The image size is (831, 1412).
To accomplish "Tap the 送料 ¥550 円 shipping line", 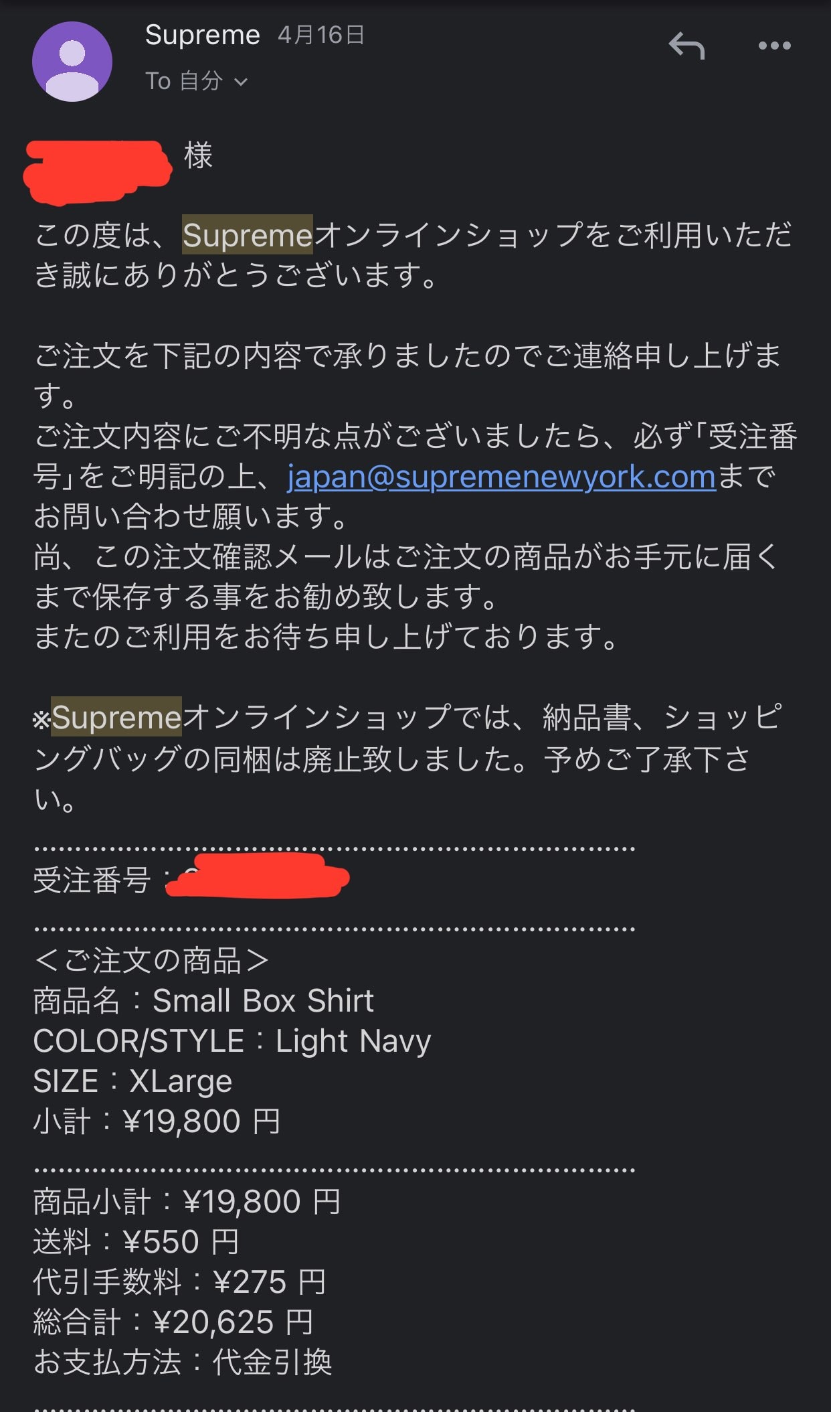I will point(136,1242).
